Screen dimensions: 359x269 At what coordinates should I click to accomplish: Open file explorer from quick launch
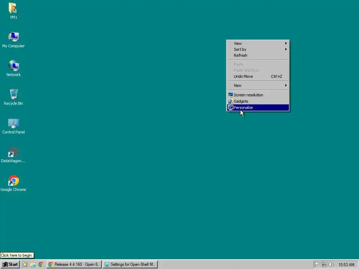coord(33,265)
